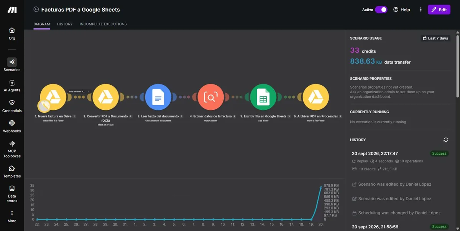The height and width of the screenshot is (231, 460).
Task: Open Help
Action: click(402, 10)
